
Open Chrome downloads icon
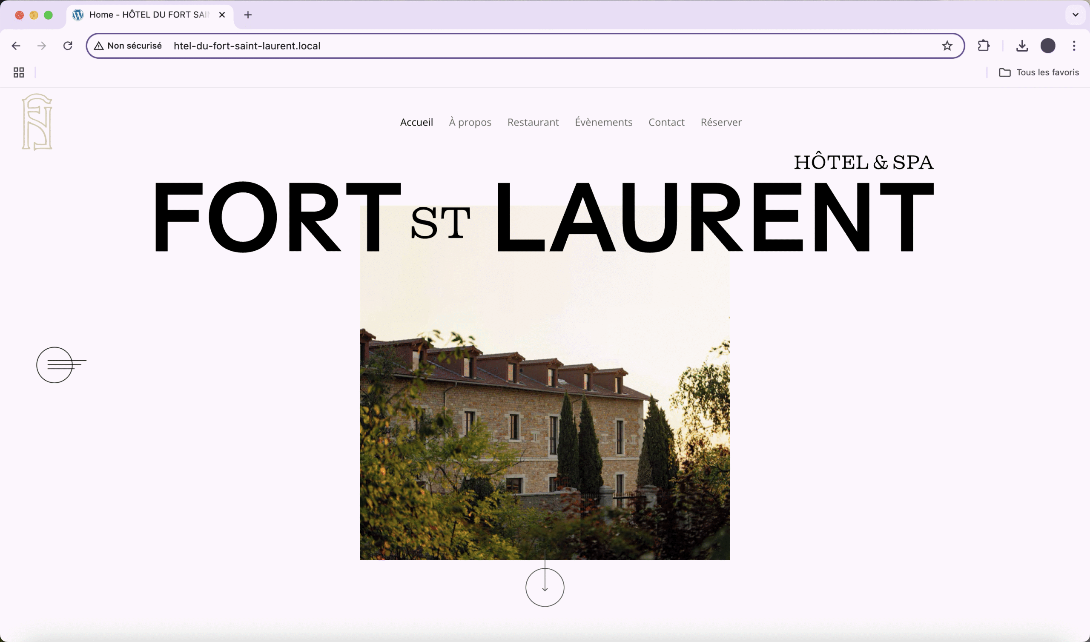click(x=1021, y=46)
